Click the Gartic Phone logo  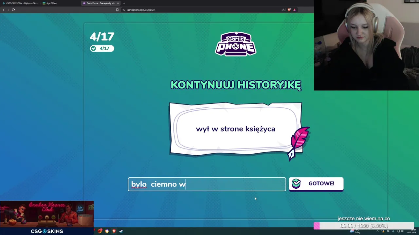(236, 44)
